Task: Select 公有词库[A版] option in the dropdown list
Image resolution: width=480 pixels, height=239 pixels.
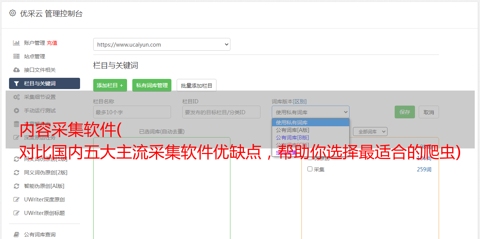Action: coord(310,130)
